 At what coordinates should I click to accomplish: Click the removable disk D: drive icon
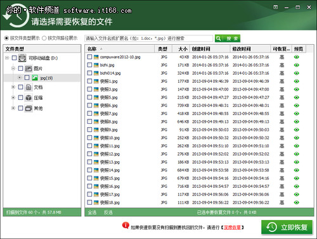coord(22,58)
